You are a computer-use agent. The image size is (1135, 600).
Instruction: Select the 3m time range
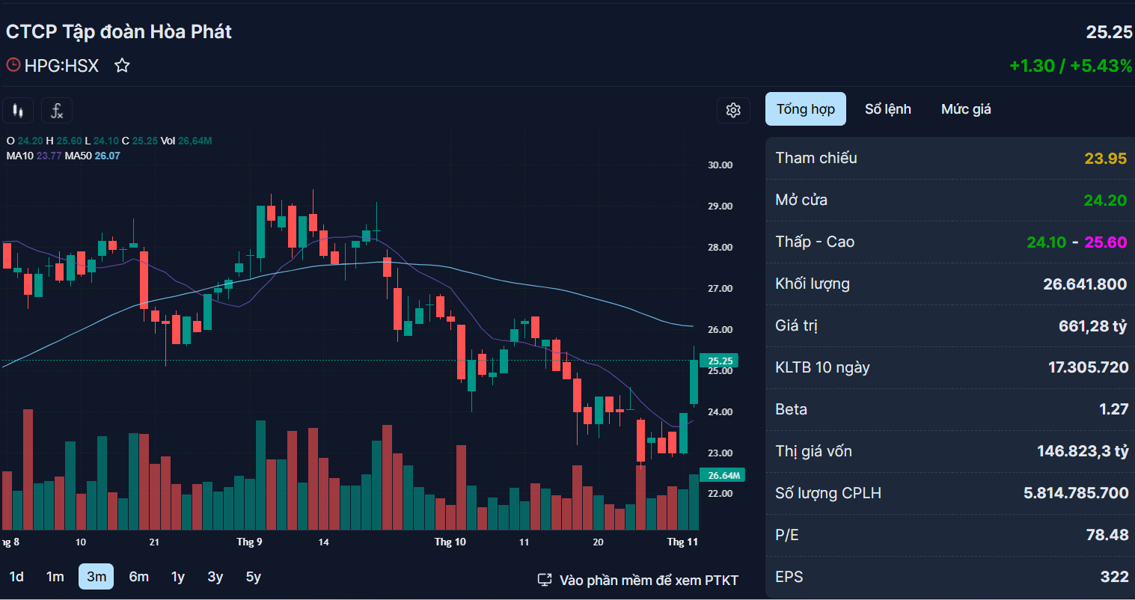point(97,577)
